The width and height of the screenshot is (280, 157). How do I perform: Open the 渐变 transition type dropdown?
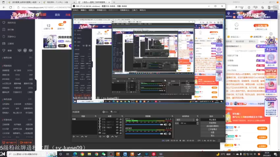185,120
